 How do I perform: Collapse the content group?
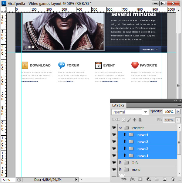[x=120, y=128]
